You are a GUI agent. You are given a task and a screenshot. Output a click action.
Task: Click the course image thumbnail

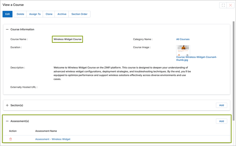click(x=183, y=50)
